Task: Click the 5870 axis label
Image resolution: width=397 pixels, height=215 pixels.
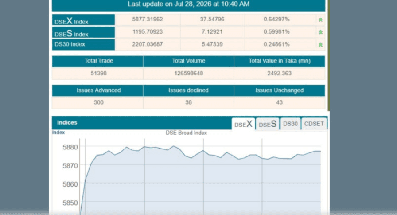Action: click(x=70, y=166)
